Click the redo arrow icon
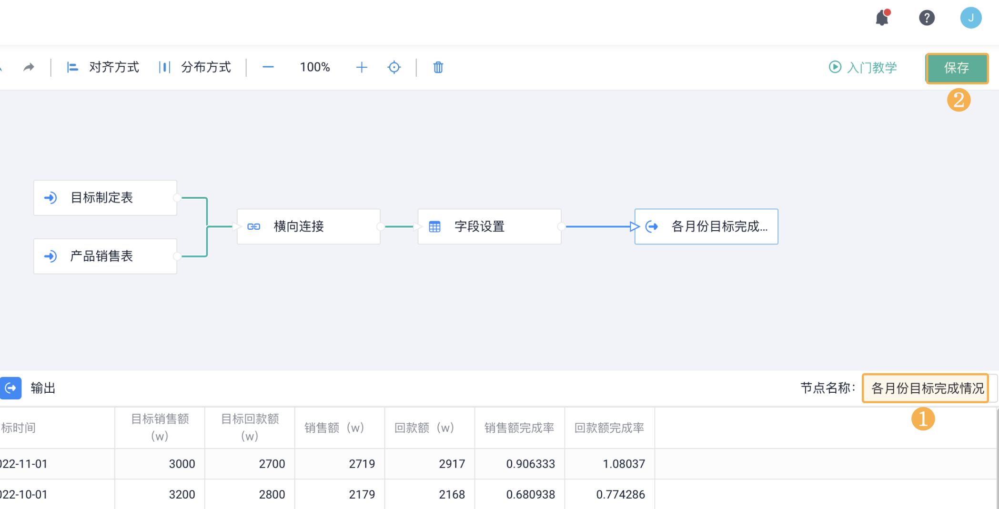Image resolution: width=999 pixels, height=509 pixels. click(28, 66)
